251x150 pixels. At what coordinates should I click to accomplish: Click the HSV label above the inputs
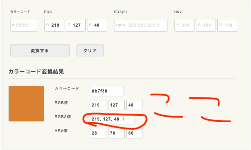(x=178, y=12)
